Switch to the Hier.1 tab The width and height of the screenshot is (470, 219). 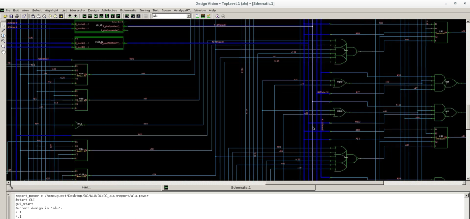pos(86,187)
